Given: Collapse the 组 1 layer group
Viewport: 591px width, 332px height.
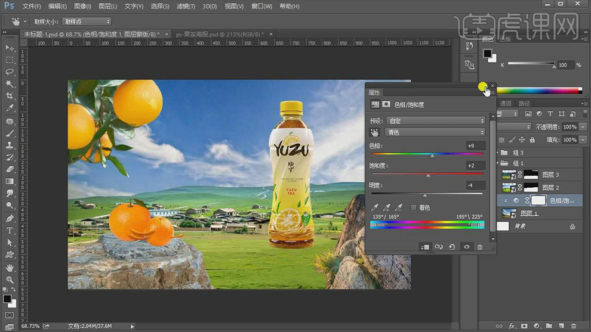Looking at the screenshot, I should point(498,163).
